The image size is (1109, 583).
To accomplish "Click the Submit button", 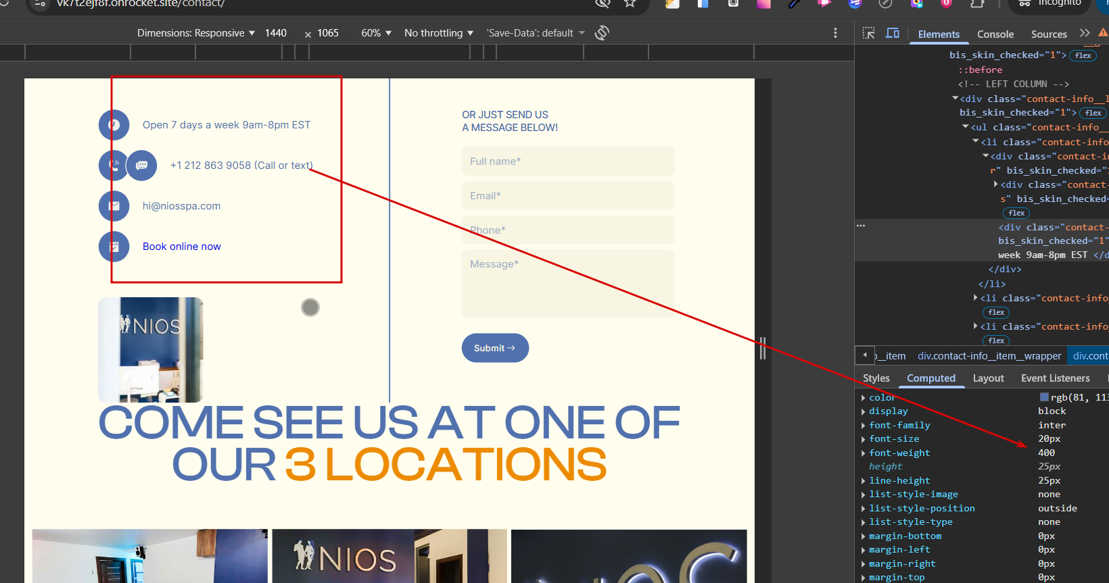I will point(495,348).
